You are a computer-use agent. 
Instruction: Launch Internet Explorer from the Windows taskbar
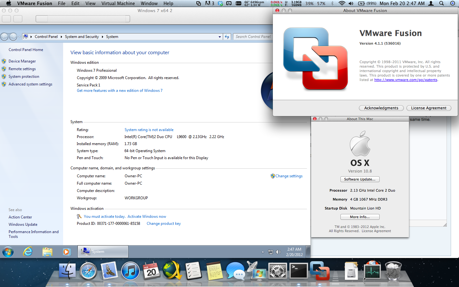coord(28,252)
